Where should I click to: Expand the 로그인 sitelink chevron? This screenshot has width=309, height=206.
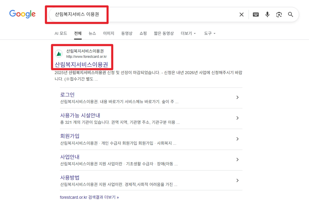(237, 98)
